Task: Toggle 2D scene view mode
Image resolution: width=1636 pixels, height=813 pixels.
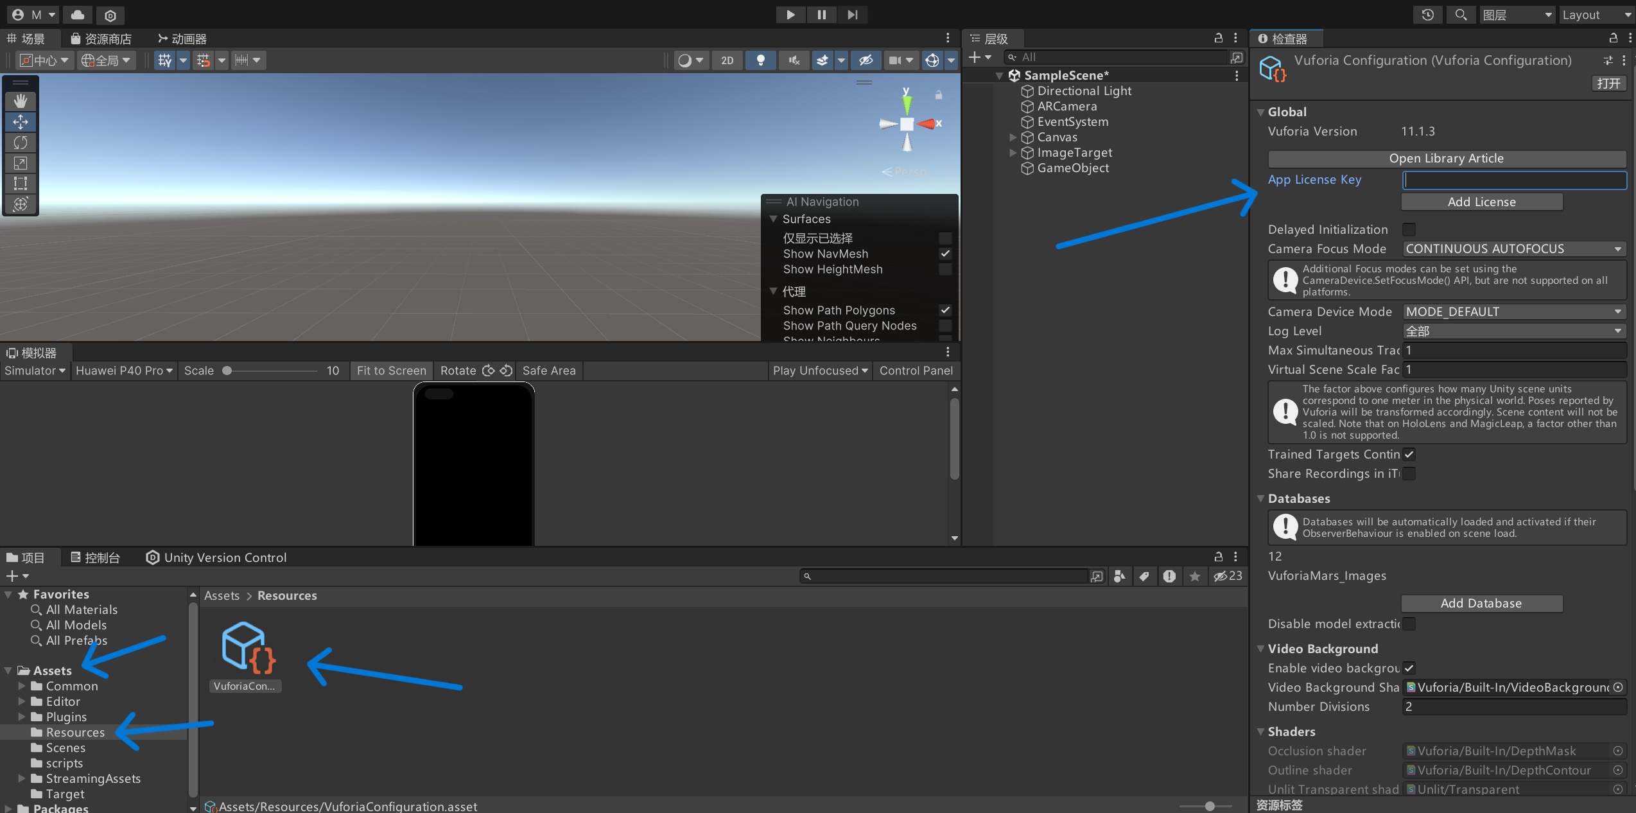Action: coord(727,60)
